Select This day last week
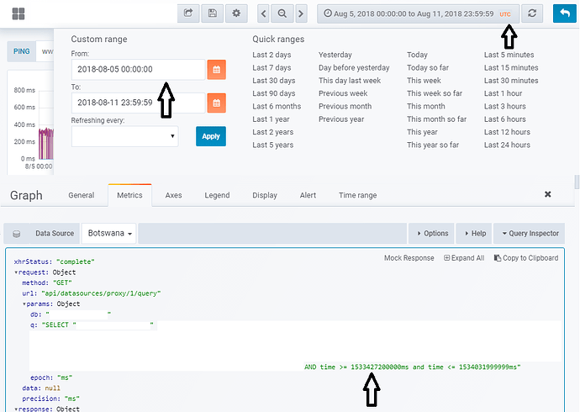This screenshot has height=412, width=580. coord(350,81)
